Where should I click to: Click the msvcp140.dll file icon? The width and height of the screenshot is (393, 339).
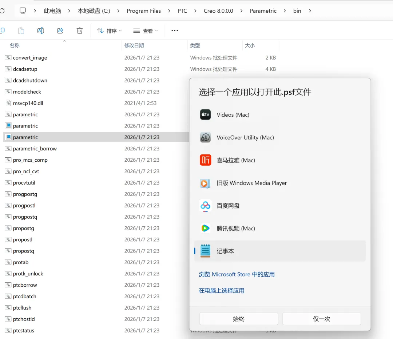click(8, 103)
